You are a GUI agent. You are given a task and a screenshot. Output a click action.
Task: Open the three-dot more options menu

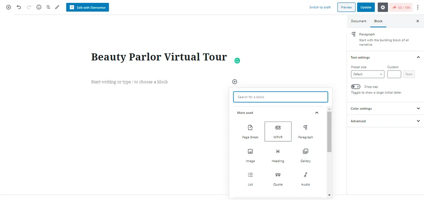pyautogui.click(x=418, y=7)
